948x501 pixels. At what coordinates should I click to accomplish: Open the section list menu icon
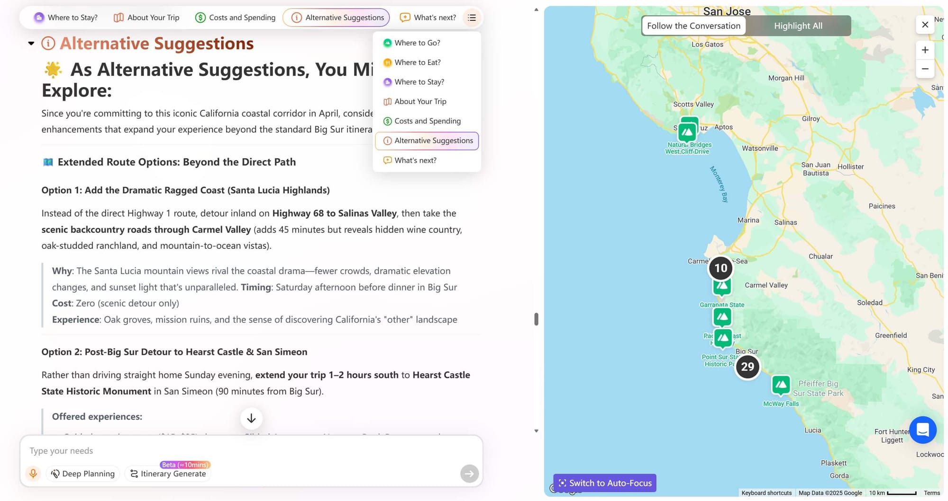(x=472, y=18)
